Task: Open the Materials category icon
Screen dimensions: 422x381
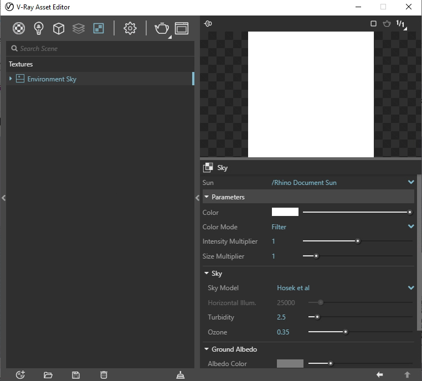Action: point(19,28)
